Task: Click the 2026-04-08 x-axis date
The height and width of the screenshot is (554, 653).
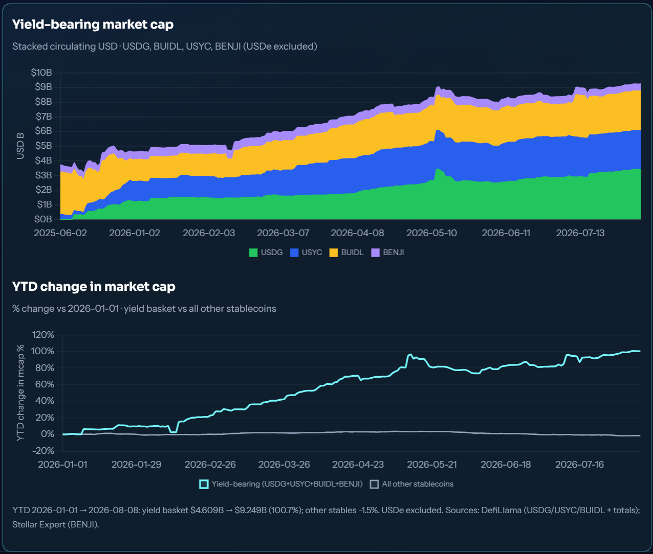Action: tap(357, 233)
